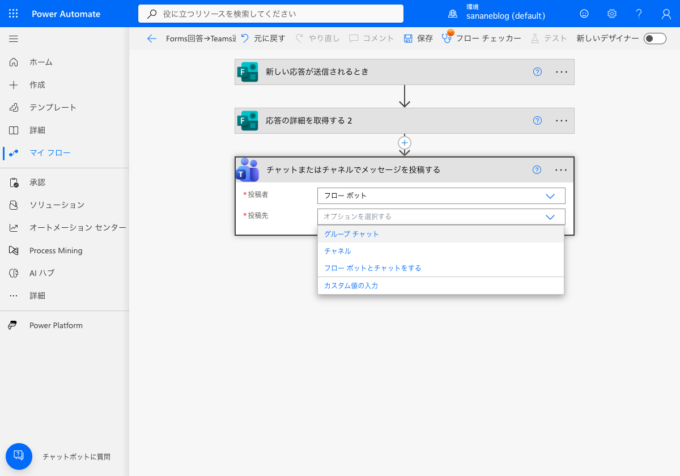Open more options for 応答の詳細を取得する 2
This screenshot has height=476, width=680.
tap(562, 121)
